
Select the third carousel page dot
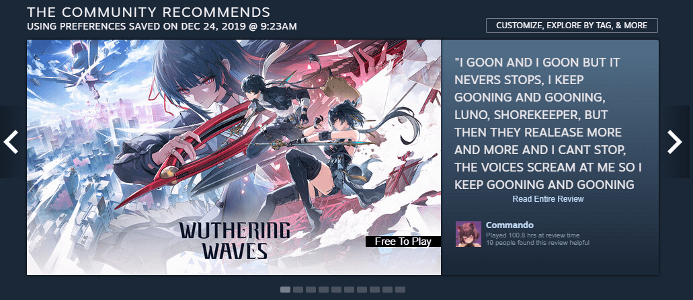[x=311, y=290]
